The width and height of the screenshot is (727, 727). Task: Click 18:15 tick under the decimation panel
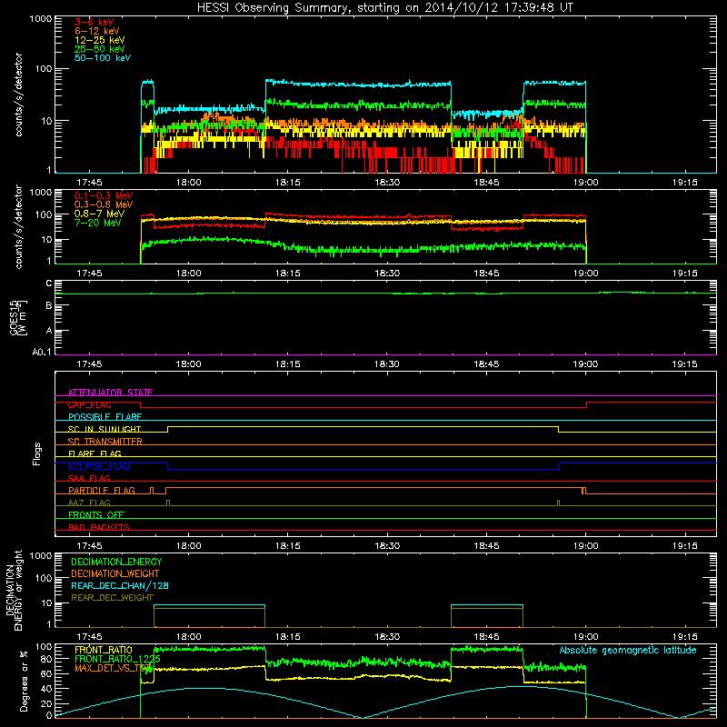(287, 637)
